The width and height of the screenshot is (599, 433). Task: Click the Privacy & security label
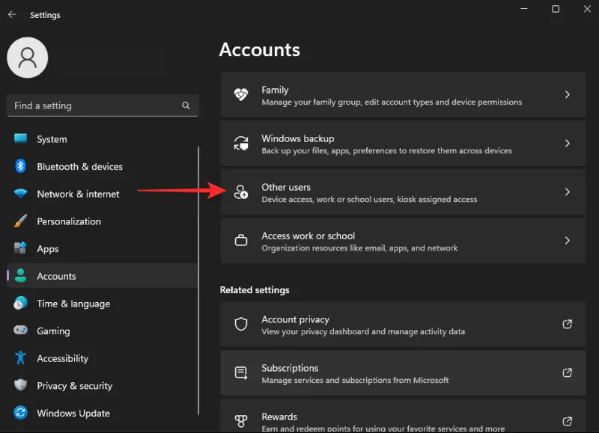pyautogui.click(x=75, y=386)
